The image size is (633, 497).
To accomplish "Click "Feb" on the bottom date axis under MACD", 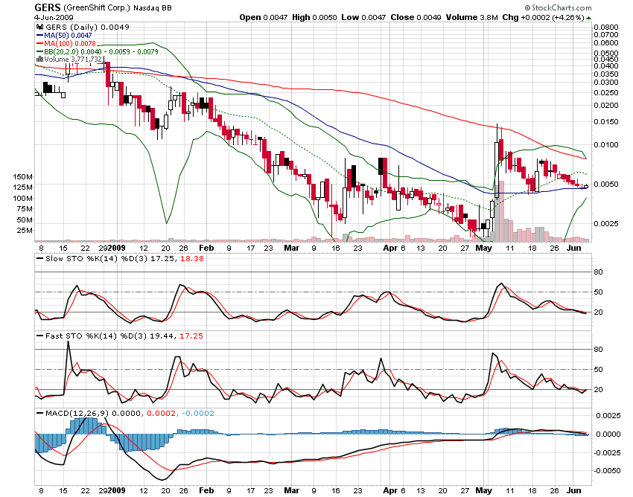I will coord(206,490).
